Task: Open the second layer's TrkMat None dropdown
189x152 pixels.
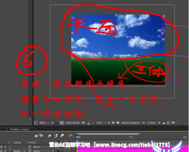Action: 19,151
